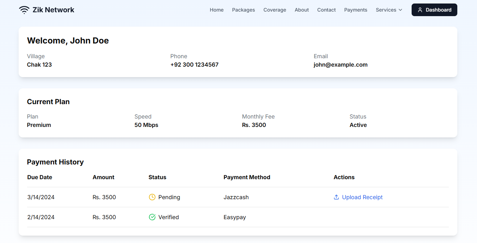Click the phone number +92 300 1234567
This screenshot has width=477, height=243.
(x=194, y=65)
